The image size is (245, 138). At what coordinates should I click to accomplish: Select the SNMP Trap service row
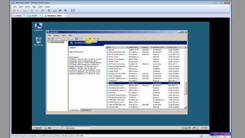coord(143,62)
